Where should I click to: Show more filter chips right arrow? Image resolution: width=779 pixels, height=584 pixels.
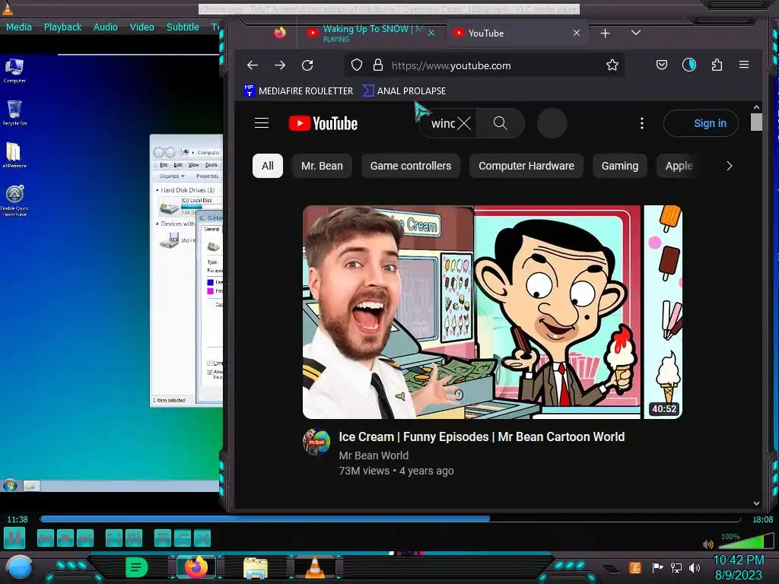tap(729, 166)
